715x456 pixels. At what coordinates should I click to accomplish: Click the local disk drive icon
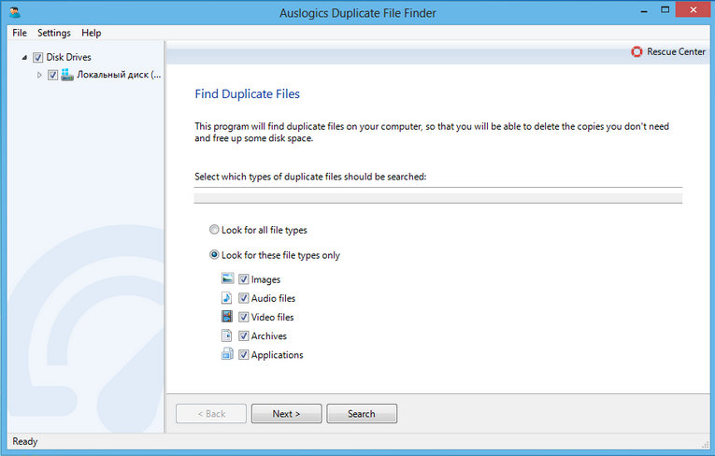pyautogui.click(x=67, y=75)
